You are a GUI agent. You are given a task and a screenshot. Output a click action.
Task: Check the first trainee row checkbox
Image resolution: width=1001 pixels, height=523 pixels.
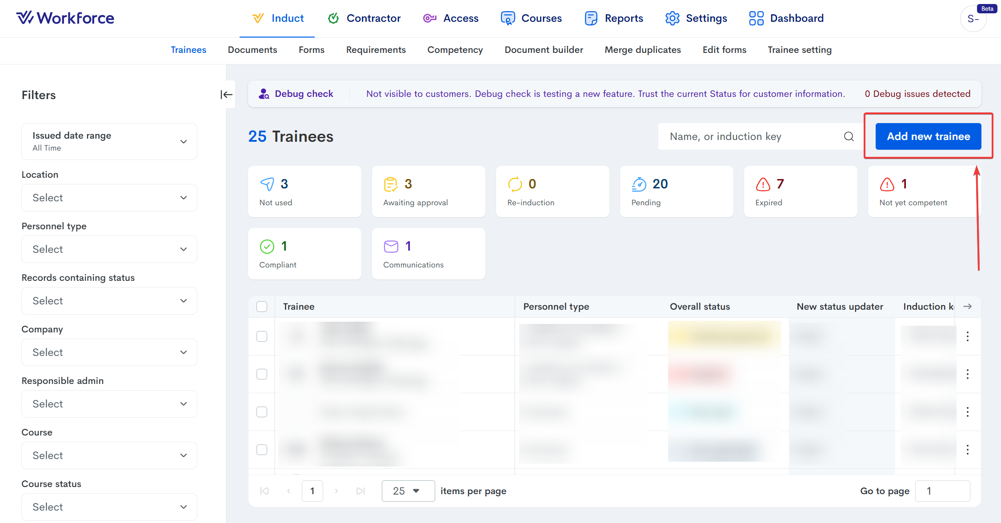(262, 336)
